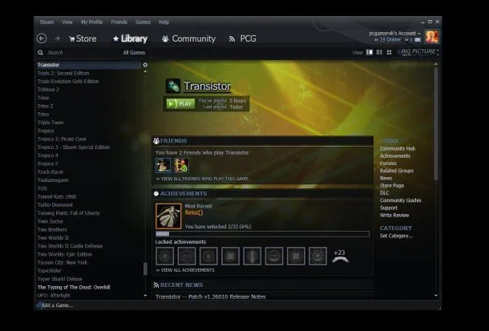
Task: Open the PCG feed tab
Action: tap(243, 38)
